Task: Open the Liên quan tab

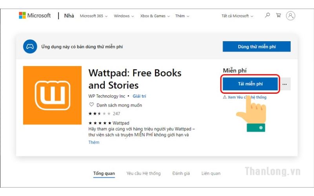Action: (211, 173)
